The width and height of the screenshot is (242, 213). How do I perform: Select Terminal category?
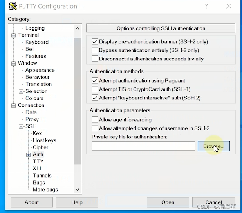(29, 35)
